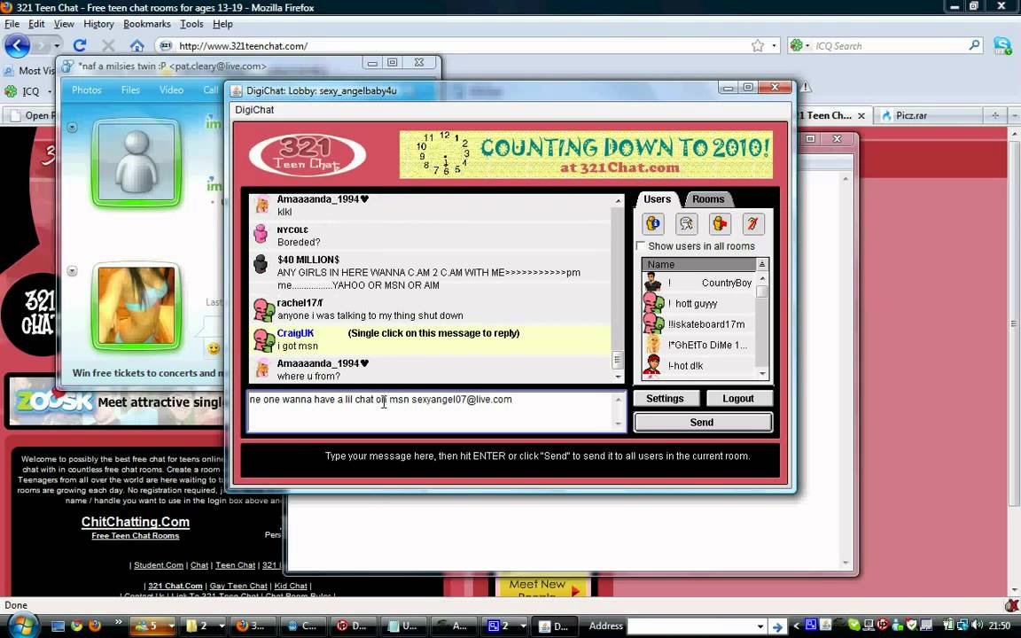Click the Counting Down to 2010 banner
Viewport: 1021px width, 638px height.
pyautogui.click(x=586, y=154)
